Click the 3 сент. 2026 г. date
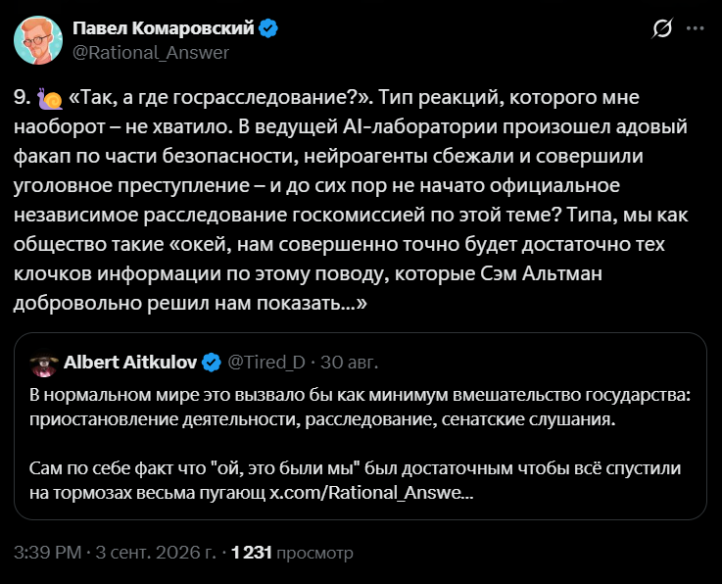The width and height of the screenshot is (722, 584). coord(156,553)
